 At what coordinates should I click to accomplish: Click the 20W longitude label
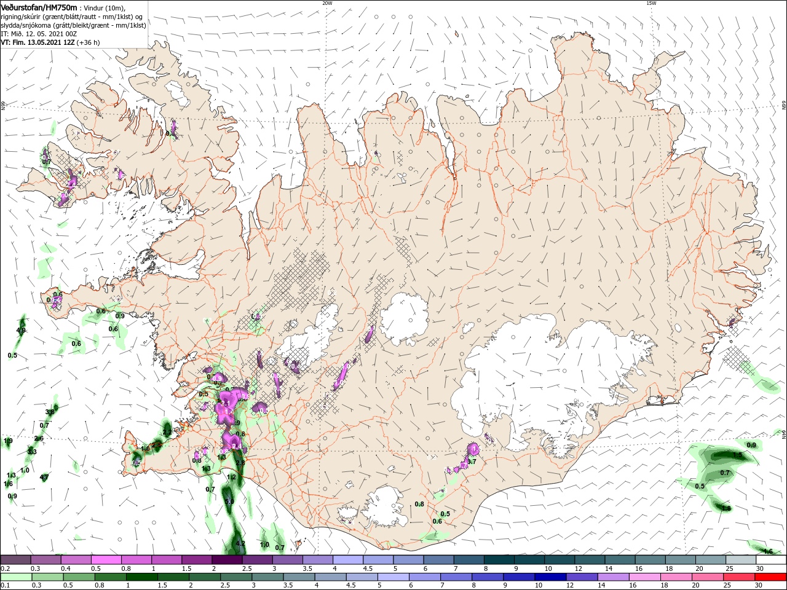coord(327,3)
